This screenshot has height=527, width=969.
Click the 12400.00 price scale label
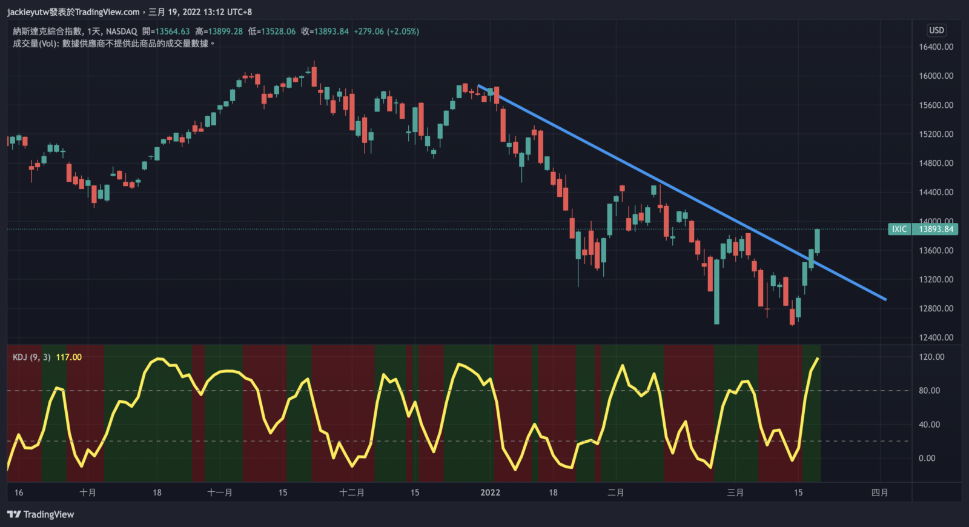936,337
